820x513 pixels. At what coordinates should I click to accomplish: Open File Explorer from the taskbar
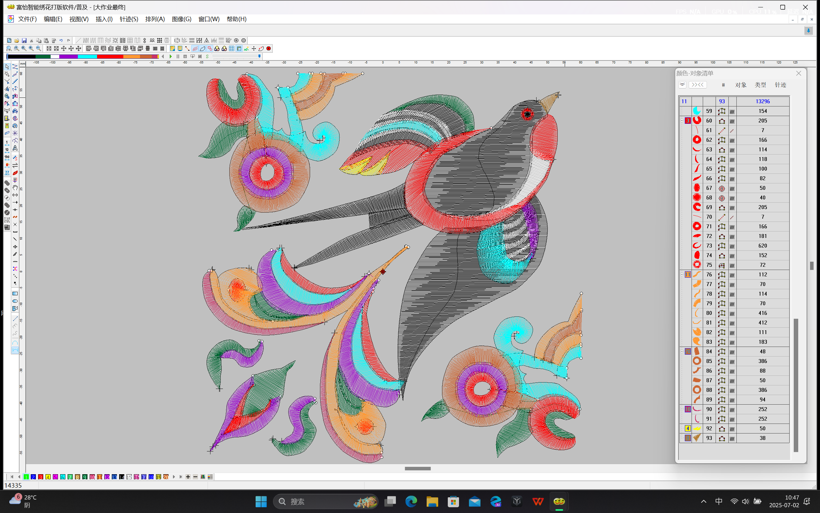point(432,501)
